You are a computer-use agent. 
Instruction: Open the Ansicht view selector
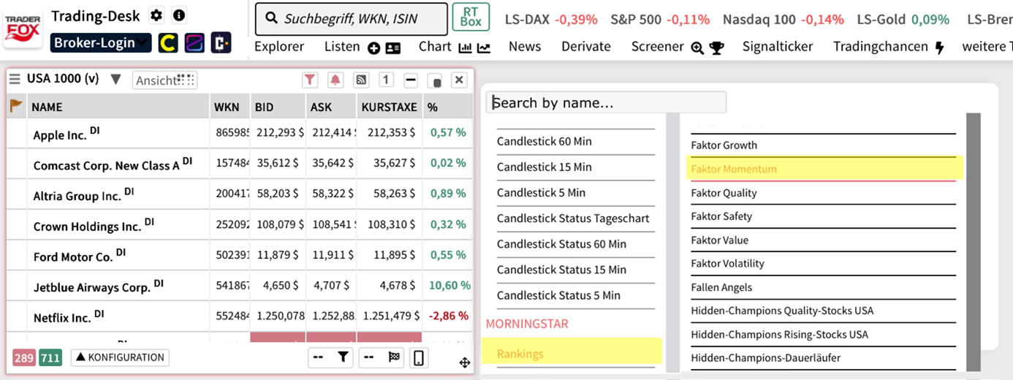point(164,80)
